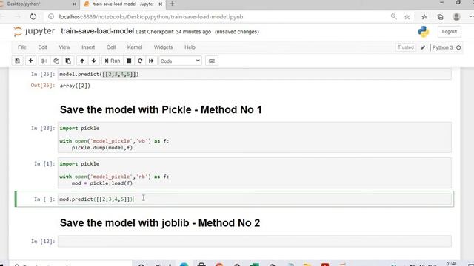Screen dimensions: 474x266
Task: Click the Jupyter logo
Action: [x=34, y=31]
